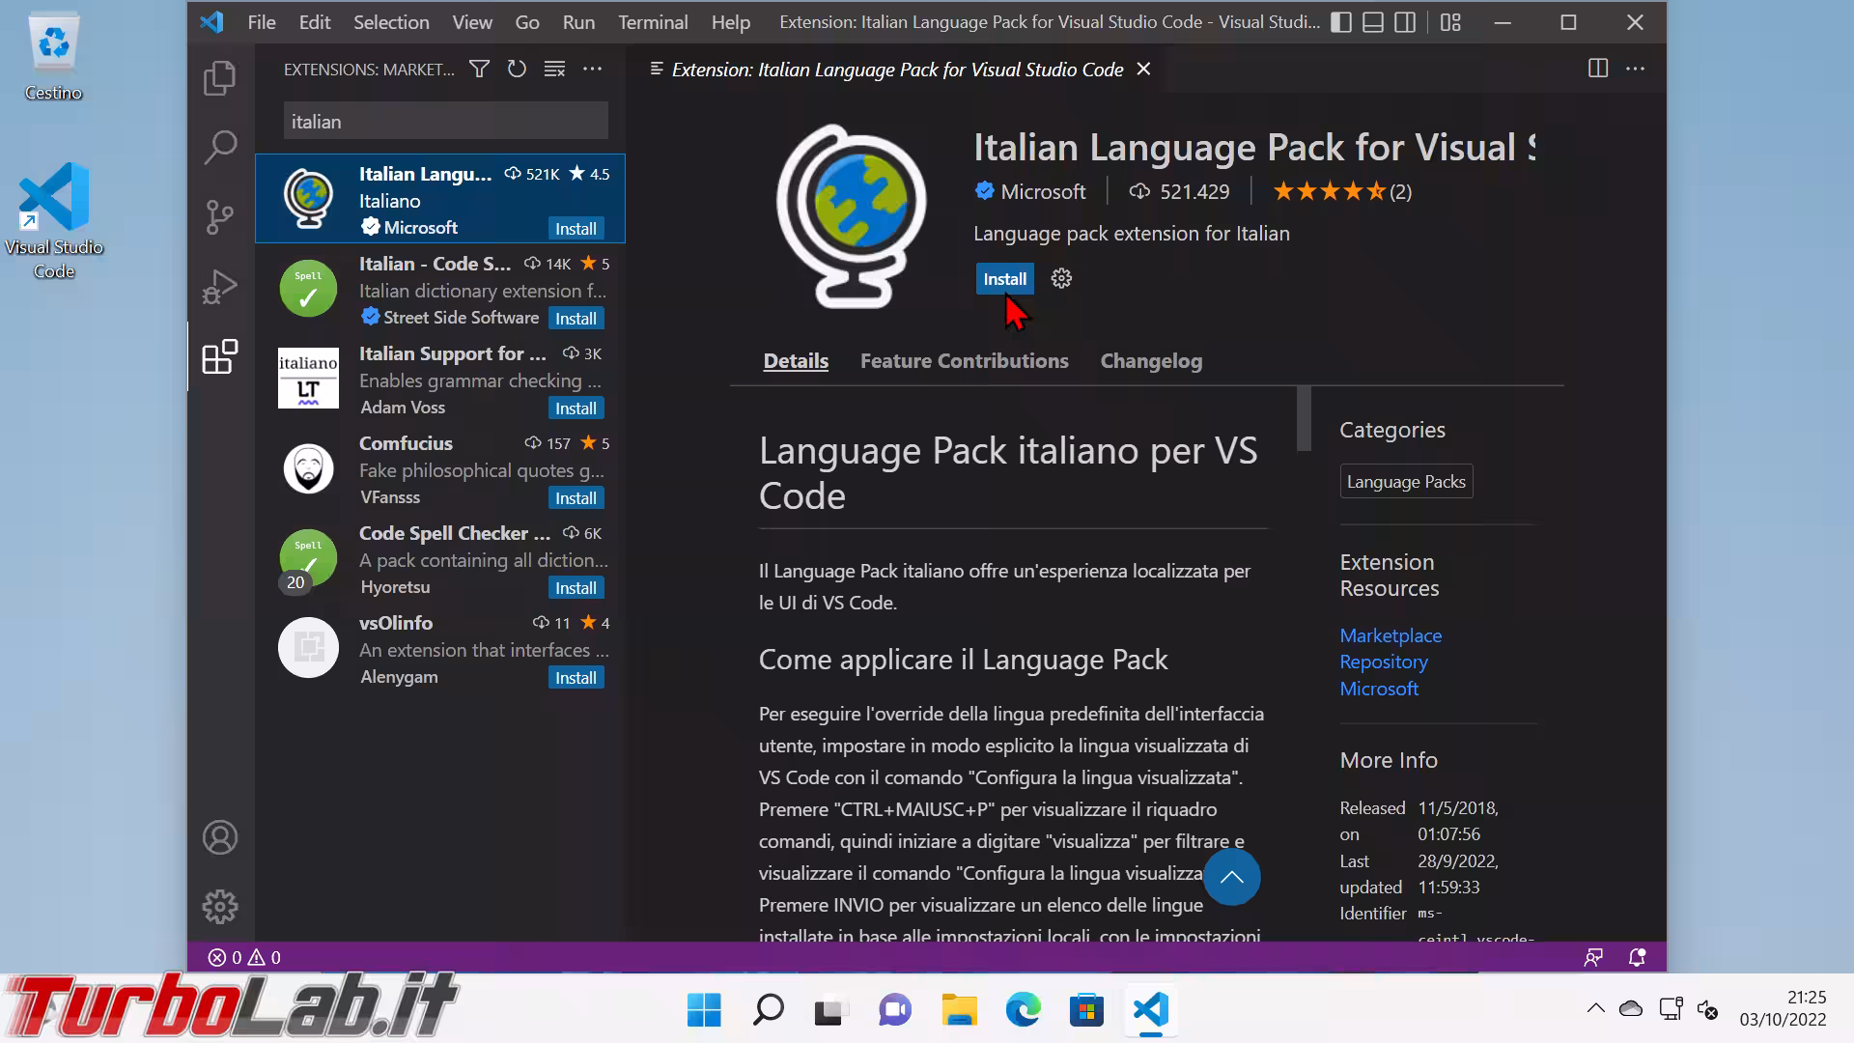Filter extensions using funnel icon
Screen dimensions: 1854x1043
click(479, 69)
